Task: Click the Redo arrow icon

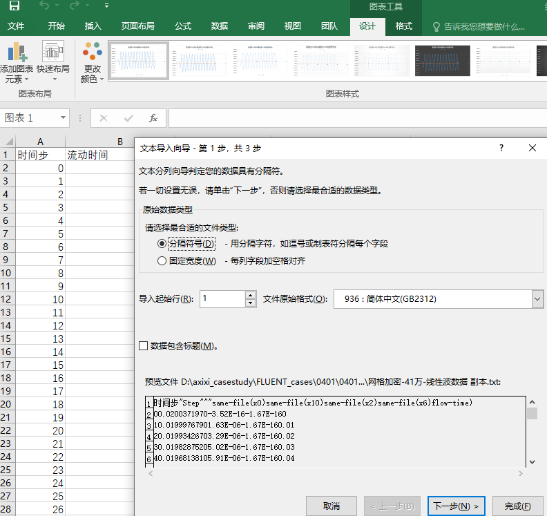Action: point(75,6)
